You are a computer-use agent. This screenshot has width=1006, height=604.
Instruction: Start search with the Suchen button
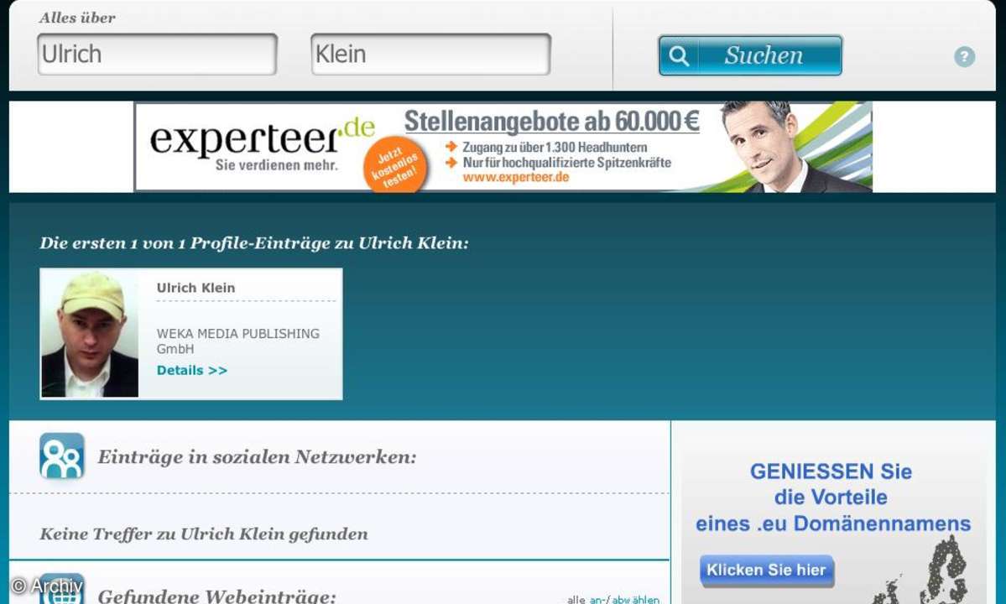click(x=750, y=55)
